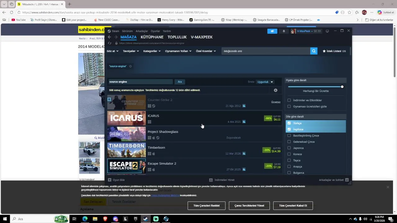Click the Ara search button
Viewport: 397px width, 223px height.
point(180,82)
